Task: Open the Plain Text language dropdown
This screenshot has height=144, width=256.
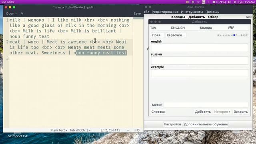Action: coord(59,130)
